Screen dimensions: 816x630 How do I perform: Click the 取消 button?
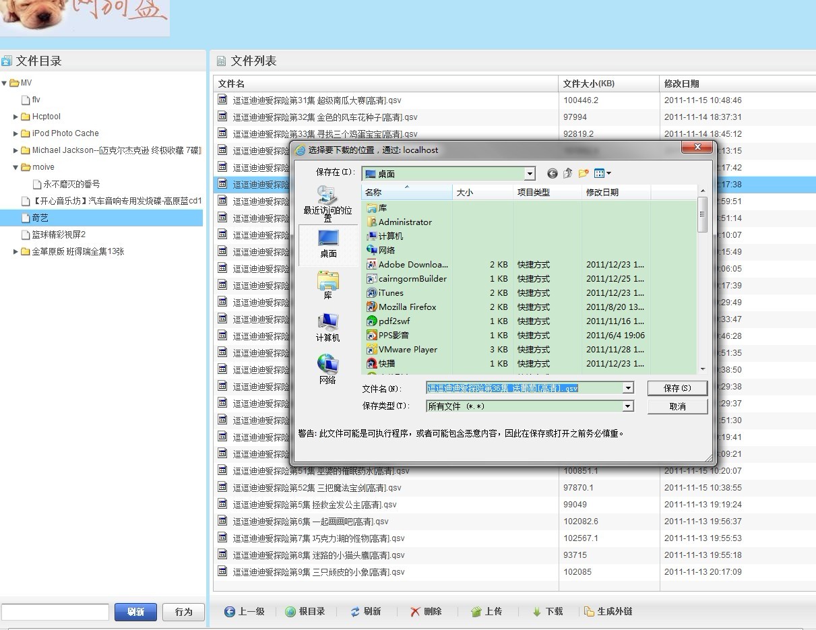pos(677,406)
